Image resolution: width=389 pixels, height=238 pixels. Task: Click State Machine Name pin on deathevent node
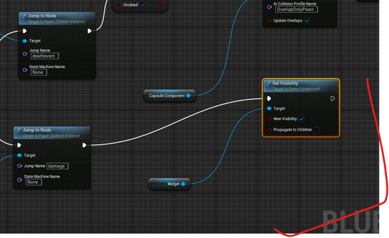[x=25, y=70]
